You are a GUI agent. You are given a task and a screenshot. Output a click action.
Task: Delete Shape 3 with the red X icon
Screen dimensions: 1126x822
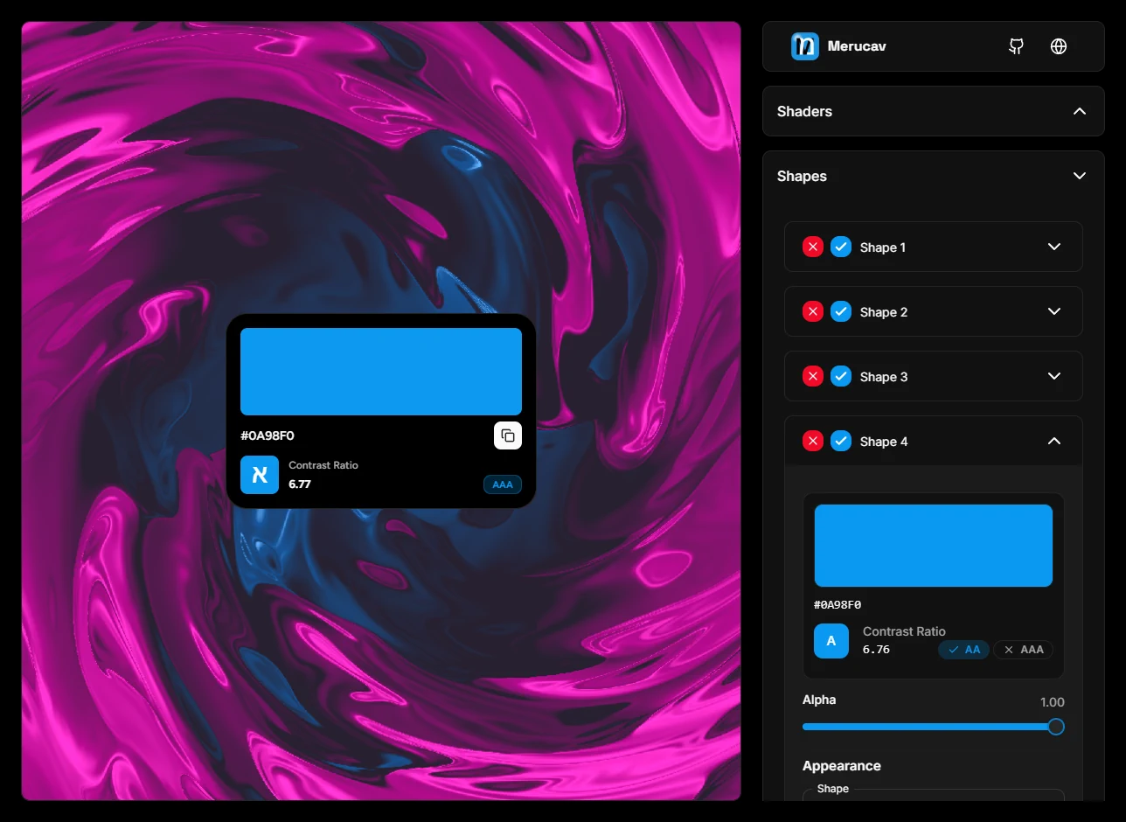(813, 377)
